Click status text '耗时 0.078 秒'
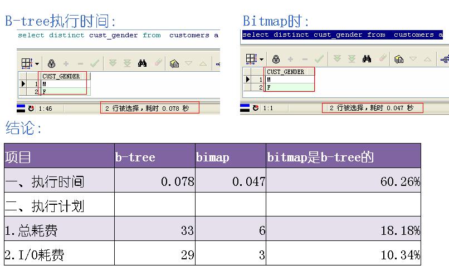449x266 pixels. [x=167, y=108]
